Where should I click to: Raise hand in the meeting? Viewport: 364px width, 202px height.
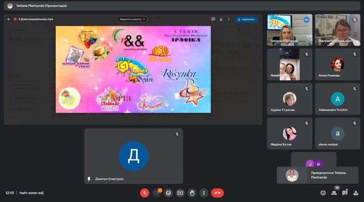point(192,193)
